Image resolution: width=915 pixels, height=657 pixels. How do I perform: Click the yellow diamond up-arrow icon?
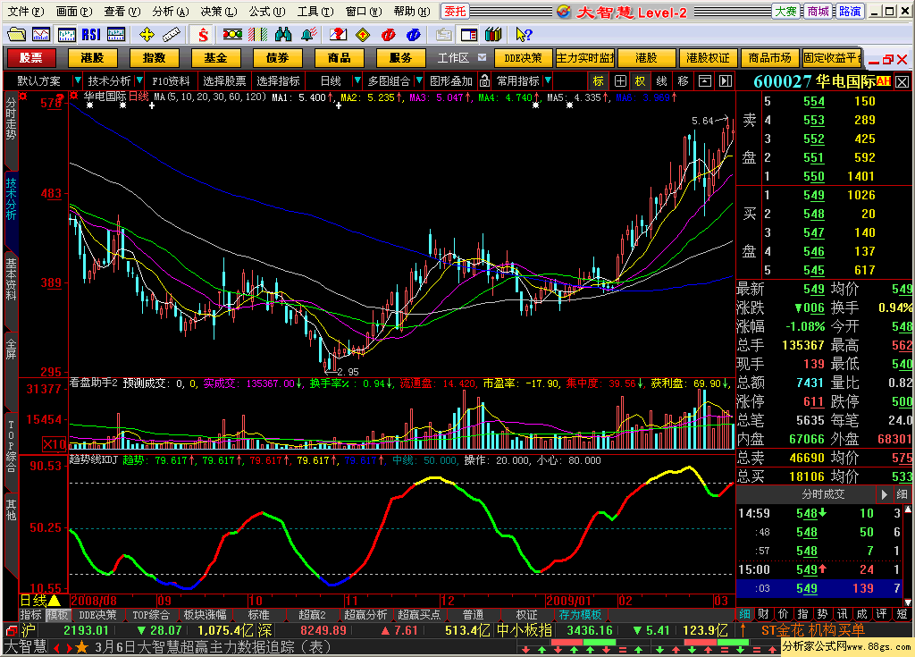tap(363, 35)
